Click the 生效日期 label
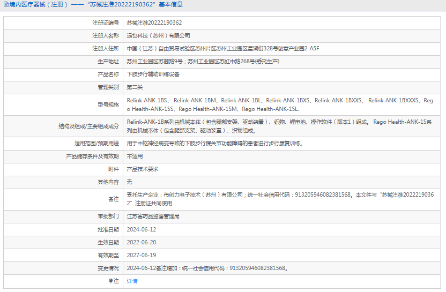The width and height of the screenshot is (446, 292). pyautogui.click(x=108, y=242)
